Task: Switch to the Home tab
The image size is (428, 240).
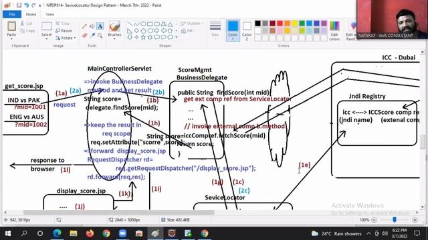Action: coord(31,14)
